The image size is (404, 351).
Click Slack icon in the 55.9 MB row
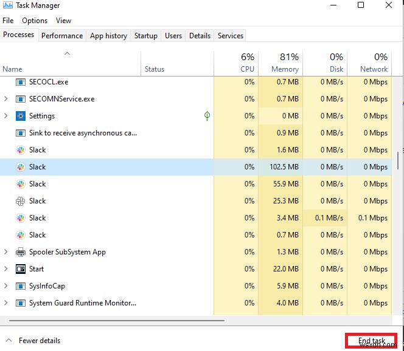[21, 184]
